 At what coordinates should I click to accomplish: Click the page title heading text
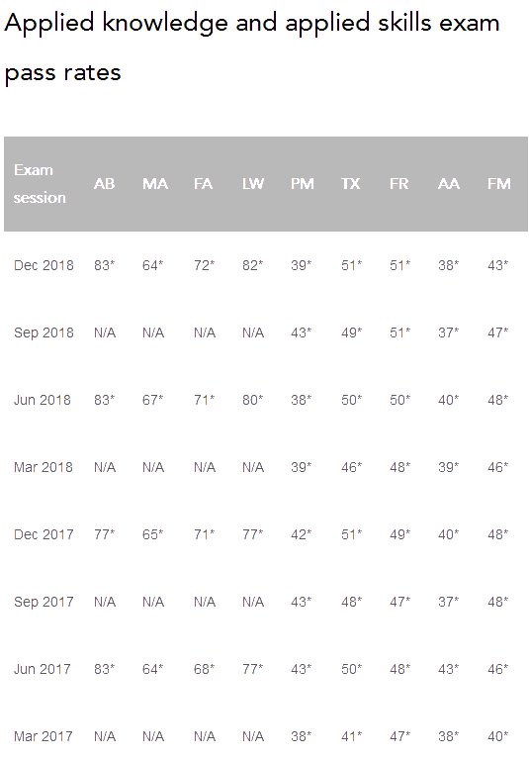point(252,47)
